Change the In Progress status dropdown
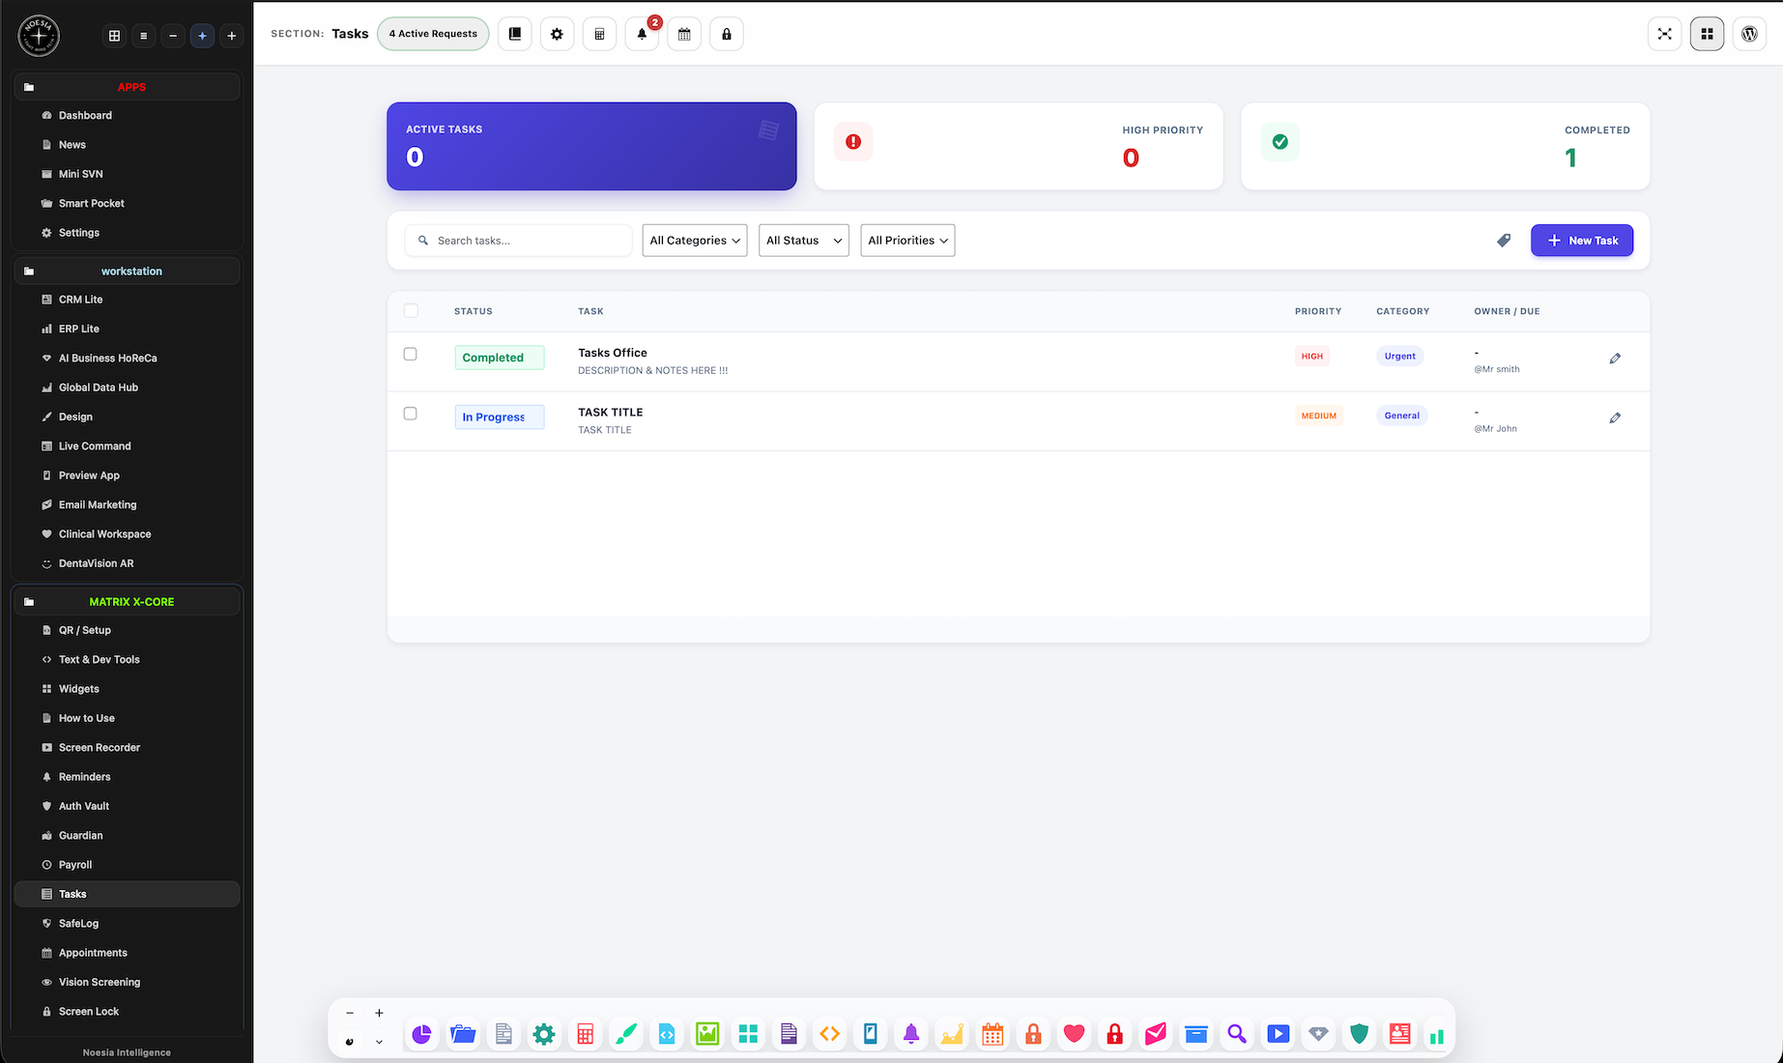The image size is (1783, 1063). click(500, 417)
